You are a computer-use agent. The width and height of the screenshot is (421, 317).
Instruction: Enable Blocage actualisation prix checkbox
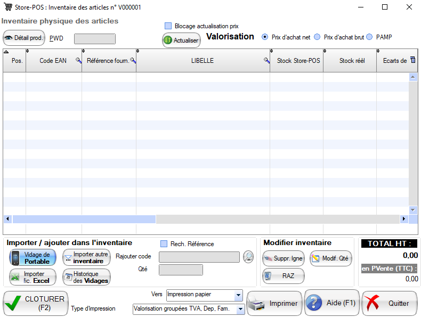click(x=168, y=26)
